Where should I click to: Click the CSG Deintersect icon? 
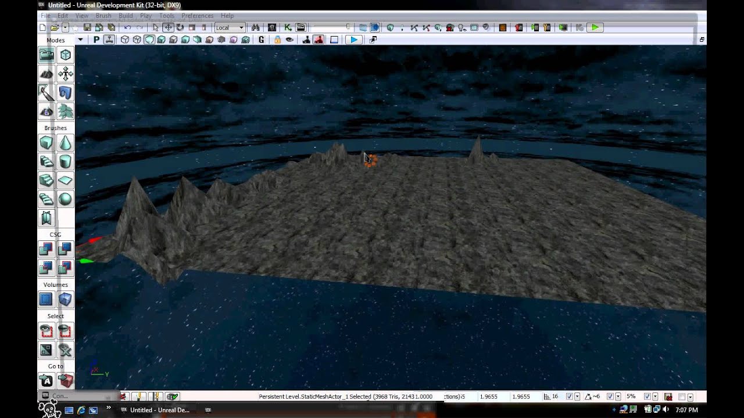[65, 268]
